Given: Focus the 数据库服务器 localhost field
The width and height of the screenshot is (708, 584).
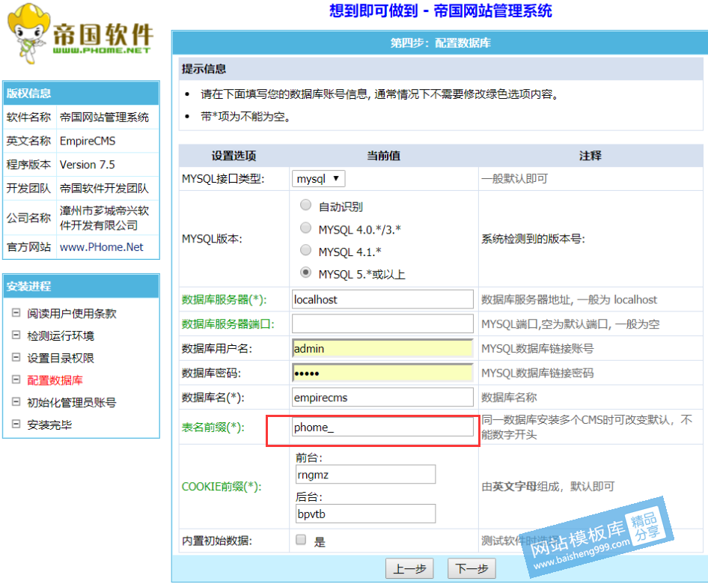Looking at the screenshot, I should [382, 299].
